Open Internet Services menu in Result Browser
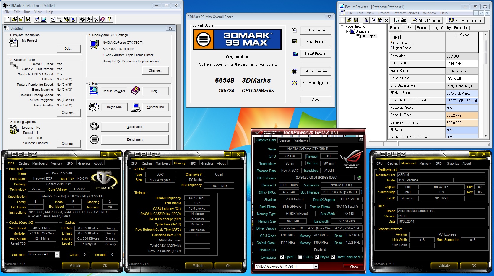The width and height of the screenshot is (494, 276). click(406, 13)
